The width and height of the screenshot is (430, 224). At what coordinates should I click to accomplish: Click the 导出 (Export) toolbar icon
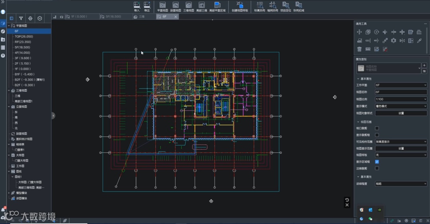[x=147, y=6]
